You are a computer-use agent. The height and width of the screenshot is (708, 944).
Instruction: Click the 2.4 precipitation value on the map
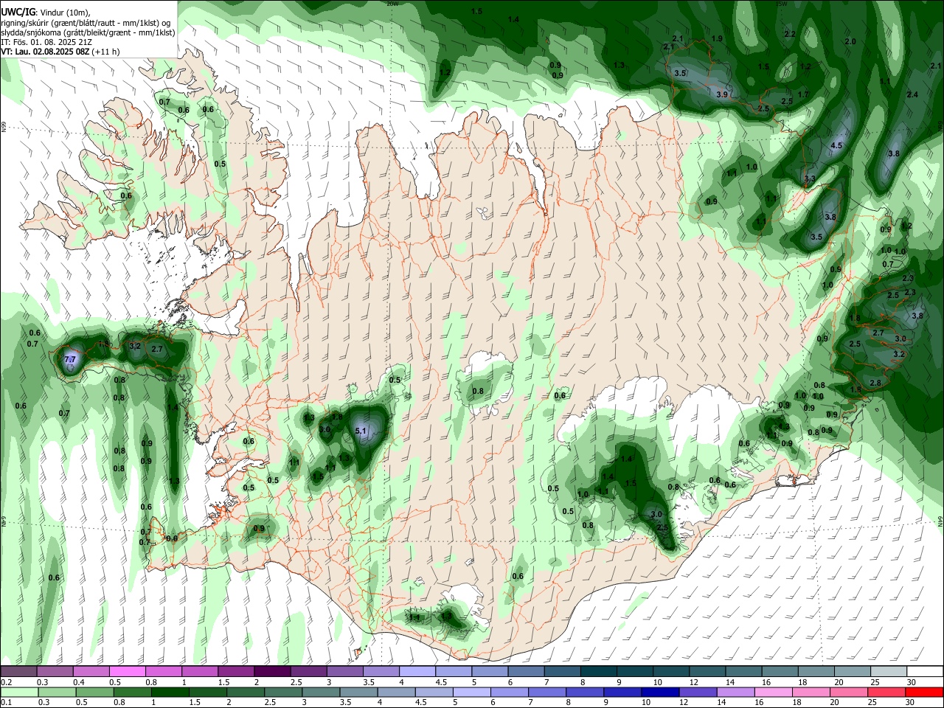click(912, 94)
